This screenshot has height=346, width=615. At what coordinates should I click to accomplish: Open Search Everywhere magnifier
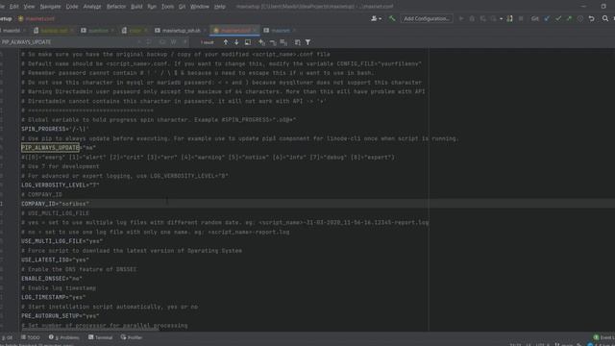[x=605, y=18]
